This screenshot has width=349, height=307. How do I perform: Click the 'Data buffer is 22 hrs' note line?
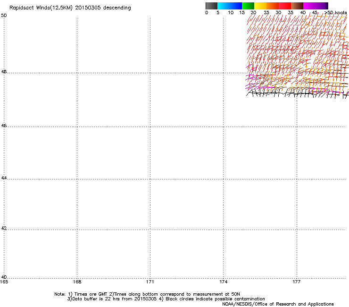[x=166, y=299]
